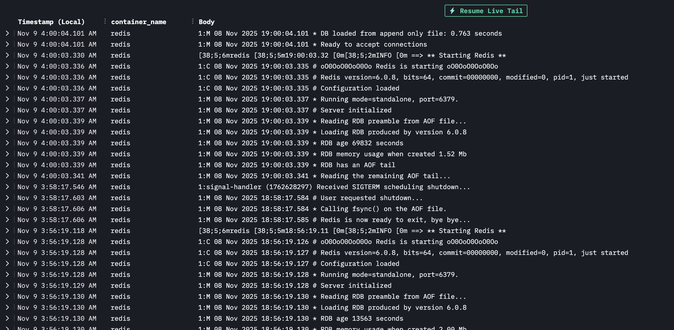Expand the 'RDB has an AOF tail' row
Image resolution: width=674 pixels, height=330 pixels.
[x=7, y=165]
